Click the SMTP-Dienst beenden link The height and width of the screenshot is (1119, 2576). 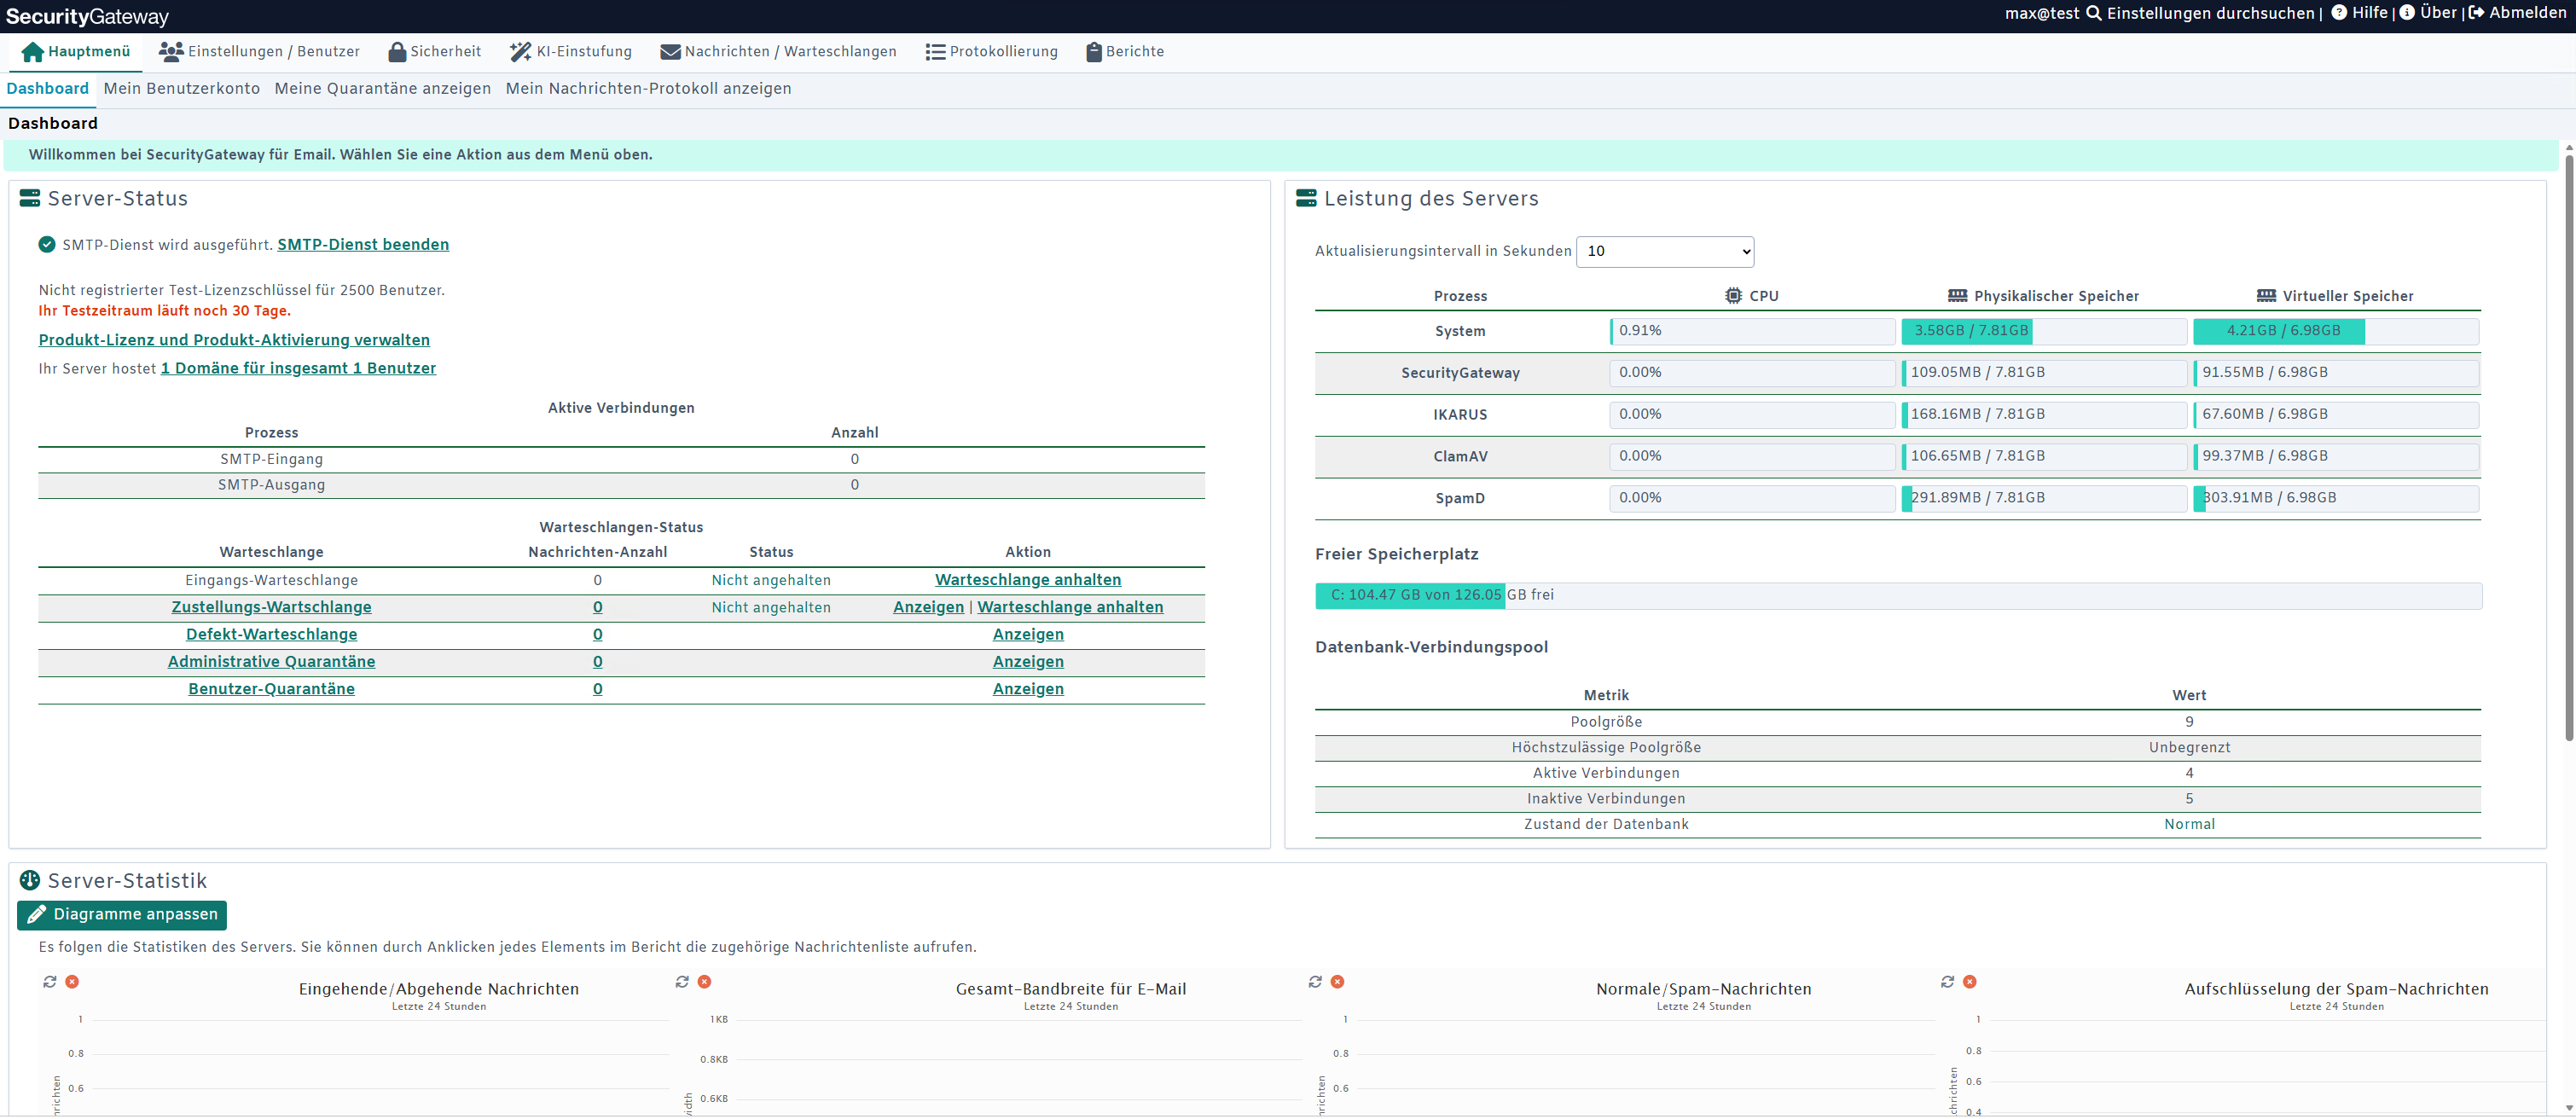tap(363, 245)
